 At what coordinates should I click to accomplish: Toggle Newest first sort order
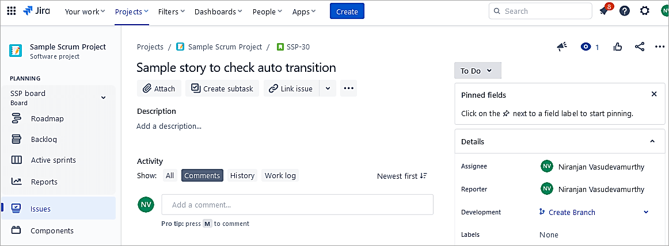click(x=402, y=176)
